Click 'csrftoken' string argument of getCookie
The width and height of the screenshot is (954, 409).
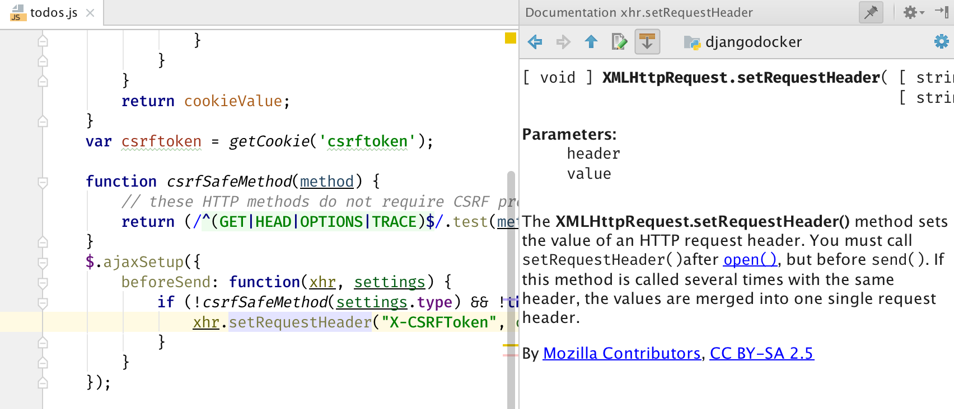pos(367,141)
